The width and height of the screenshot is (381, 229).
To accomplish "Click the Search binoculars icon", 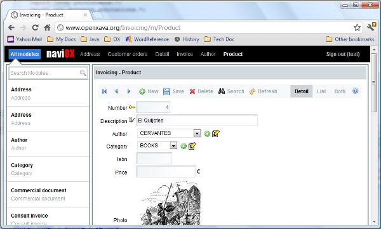I will pos(222,91).
